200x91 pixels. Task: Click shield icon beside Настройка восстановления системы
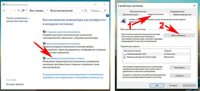[x=44, y=58]
